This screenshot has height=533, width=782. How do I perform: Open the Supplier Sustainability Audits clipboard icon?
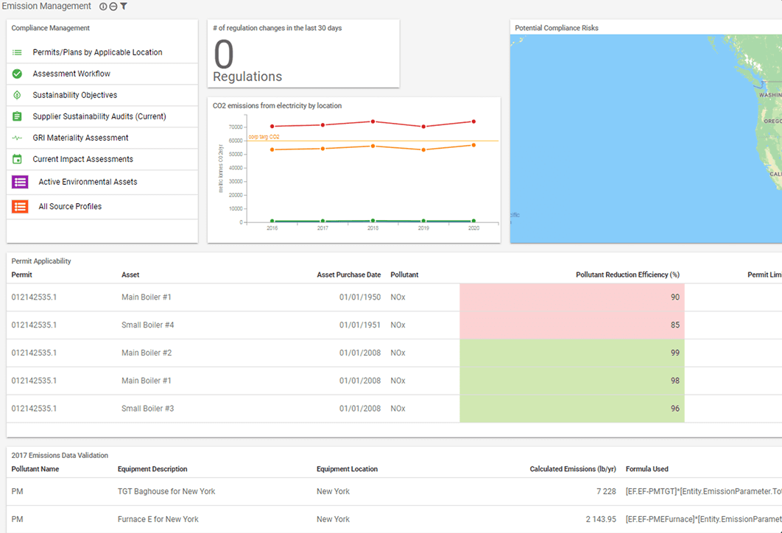(16, 116)
